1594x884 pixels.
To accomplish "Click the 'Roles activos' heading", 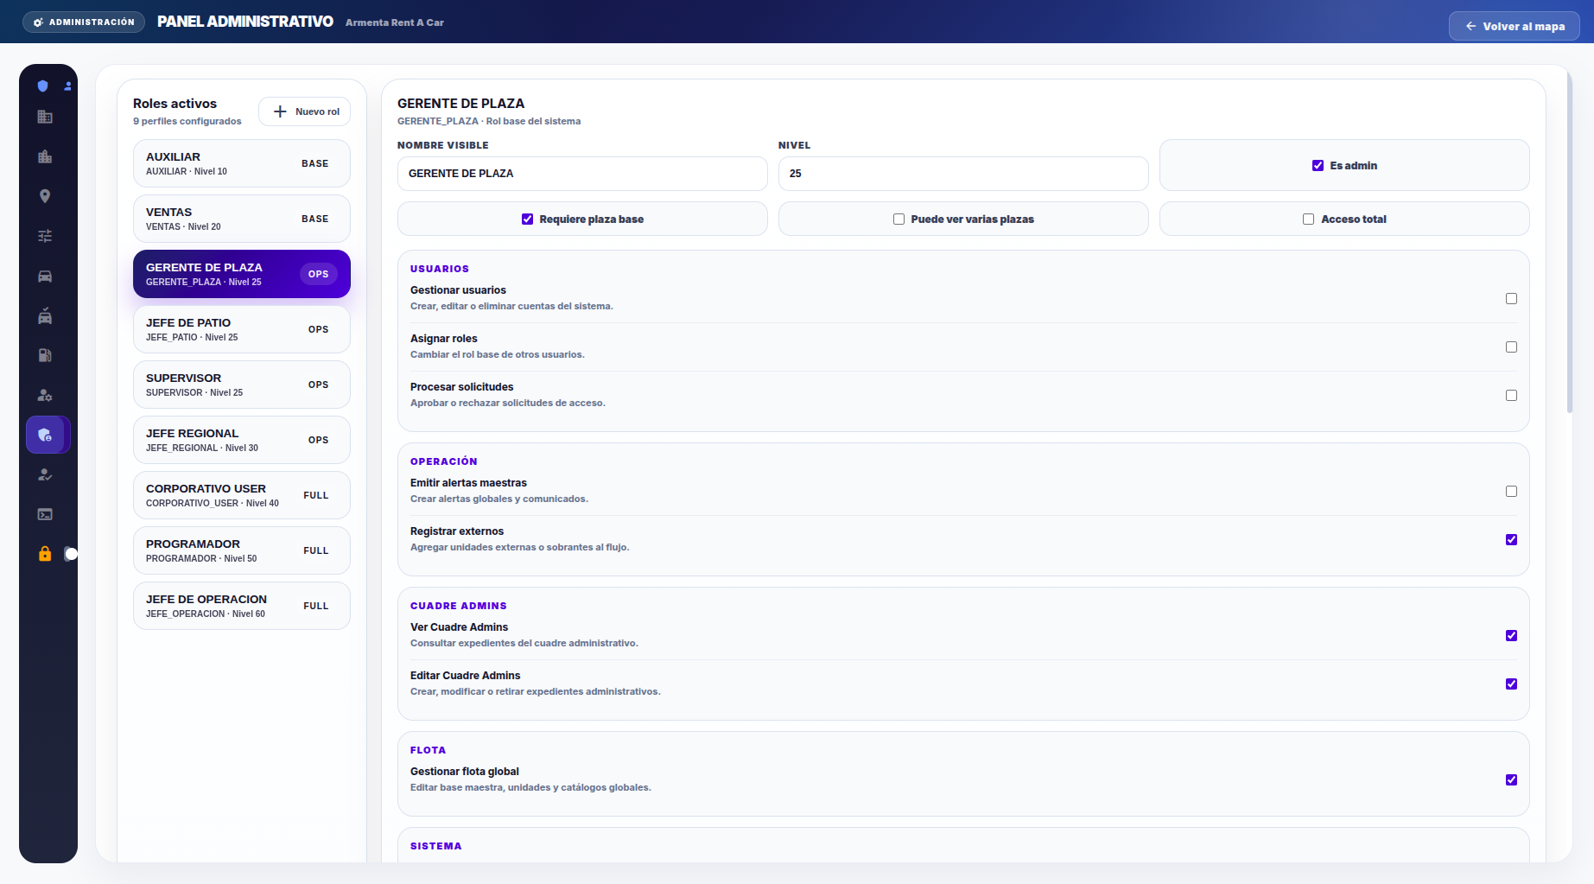I will click(175, 104).
